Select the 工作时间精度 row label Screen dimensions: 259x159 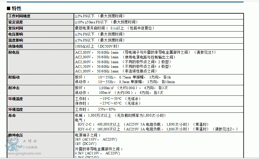coord(19,16)
